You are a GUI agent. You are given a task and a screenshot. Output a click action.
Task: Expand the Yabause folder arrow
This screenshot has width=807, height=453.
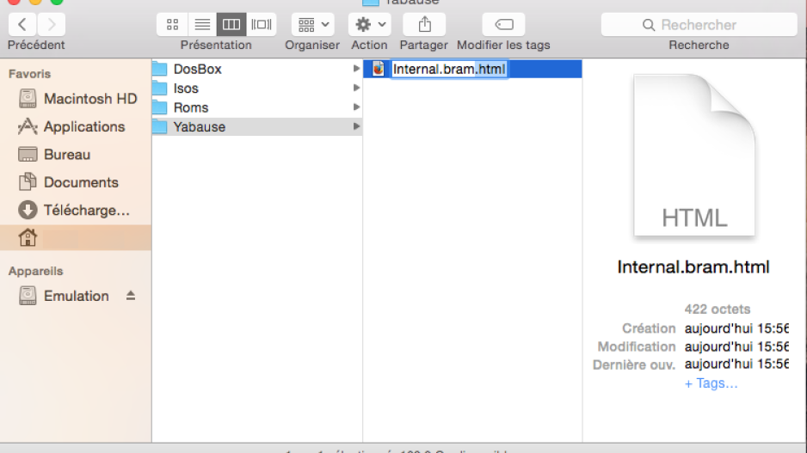coord(356,126)
